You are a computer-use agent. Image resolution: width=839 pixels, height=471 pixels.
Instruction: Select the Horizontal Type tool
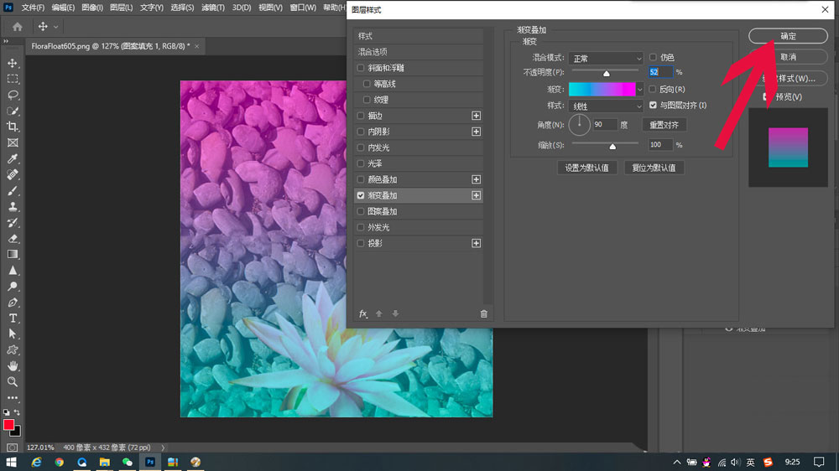[x=13, y=318]
